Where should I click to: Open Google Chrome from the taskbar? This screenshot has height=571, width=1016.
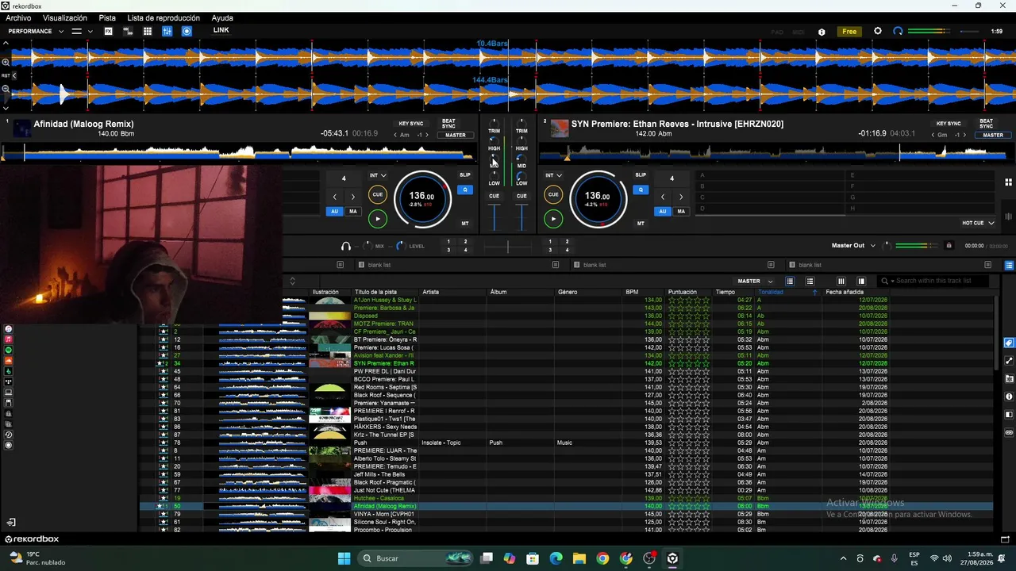602,558
